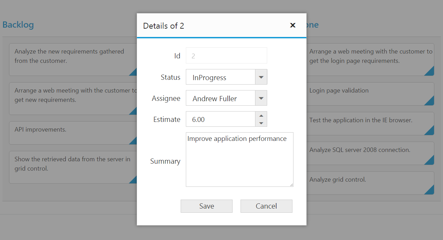Viewport: 443px width, 240px height.
Task: Close the Details of 2 dialog
Action: pos(293,25)
